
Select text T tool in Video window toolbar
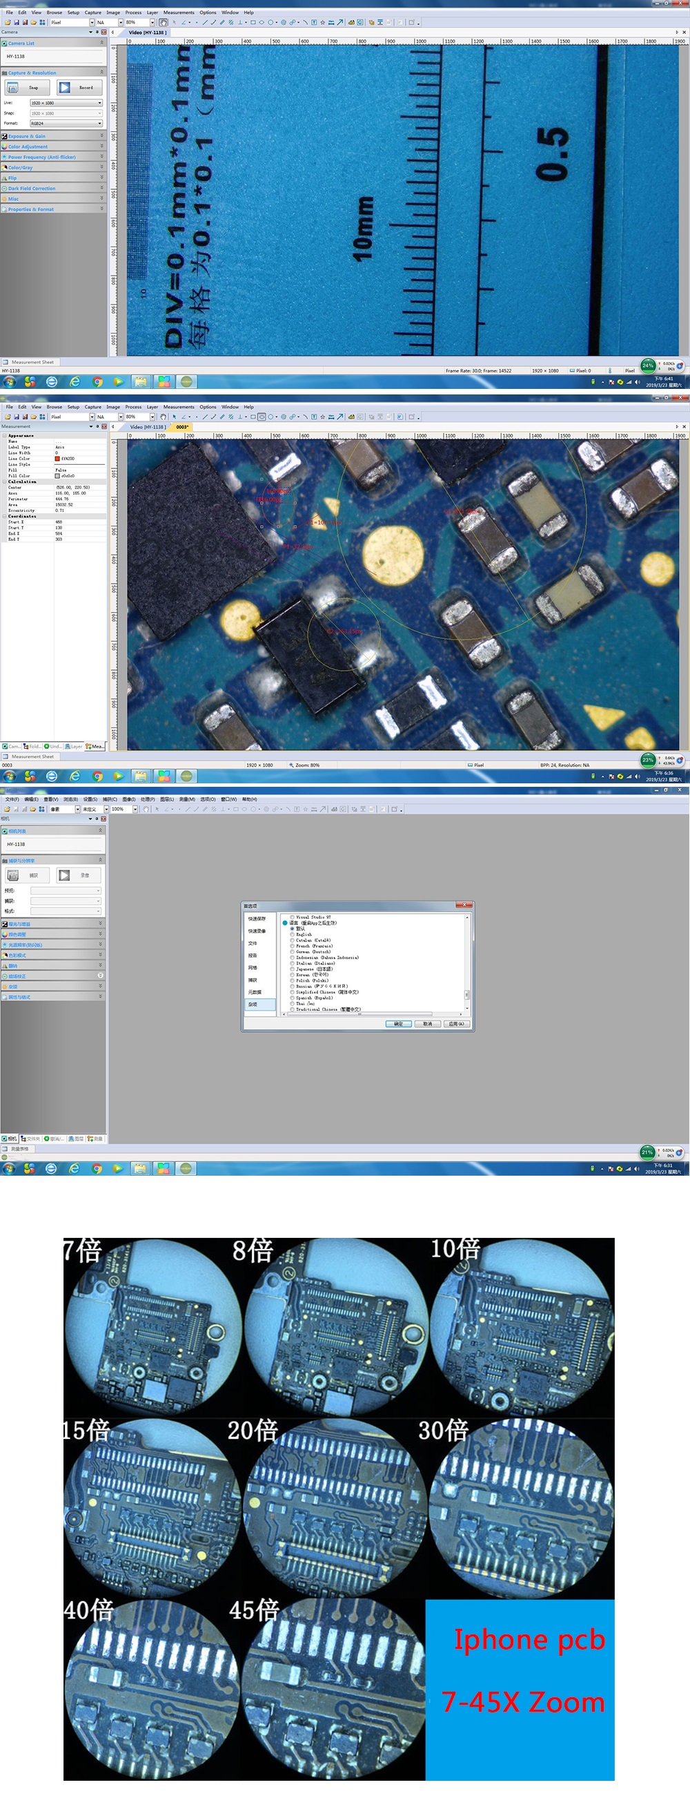314,22
